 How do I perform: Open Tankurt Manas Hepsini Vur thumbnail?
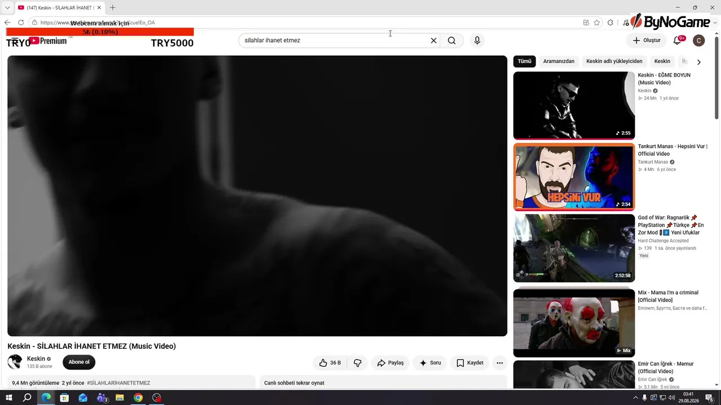click(x=574, y=177)
